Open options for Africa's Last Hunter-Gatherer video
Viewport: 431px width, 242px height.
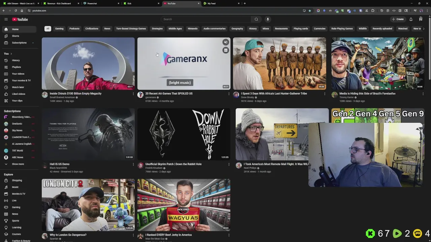click(325, 94)
